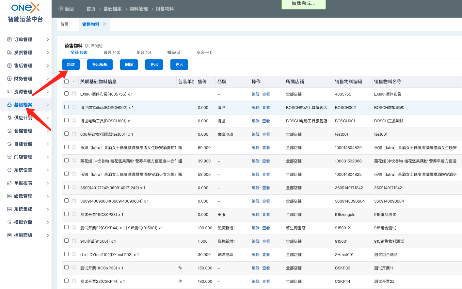Expand the 售后管理 menu chevron
This screenshot has height=289, width=462.
point(48,66)
